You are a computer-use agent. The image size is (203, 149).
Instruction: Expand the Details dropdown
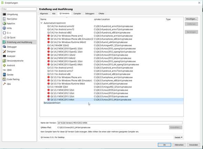coord(179,137)
